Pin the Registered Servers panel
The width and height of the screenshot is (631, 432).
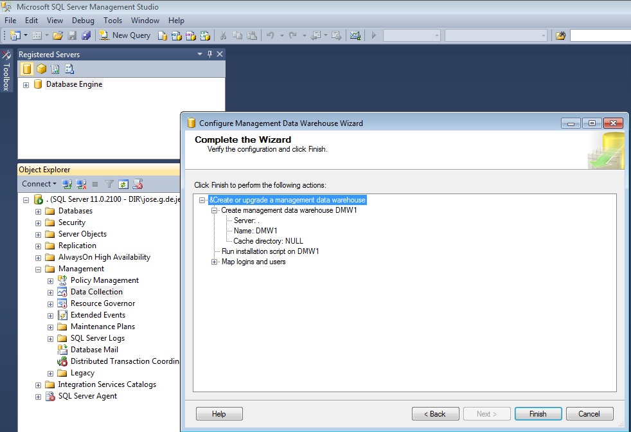[209, 54]
